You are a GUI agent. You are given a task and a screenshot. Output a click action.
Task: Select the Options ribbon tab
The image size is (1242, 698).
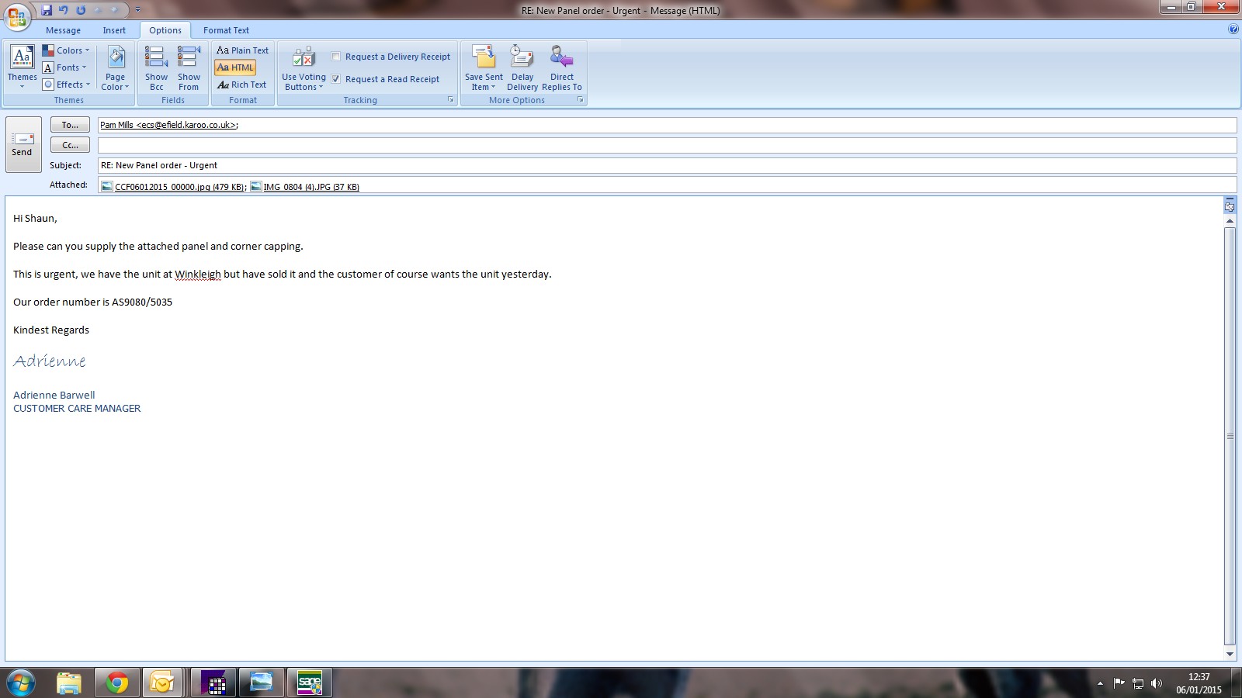pos(165,30)
